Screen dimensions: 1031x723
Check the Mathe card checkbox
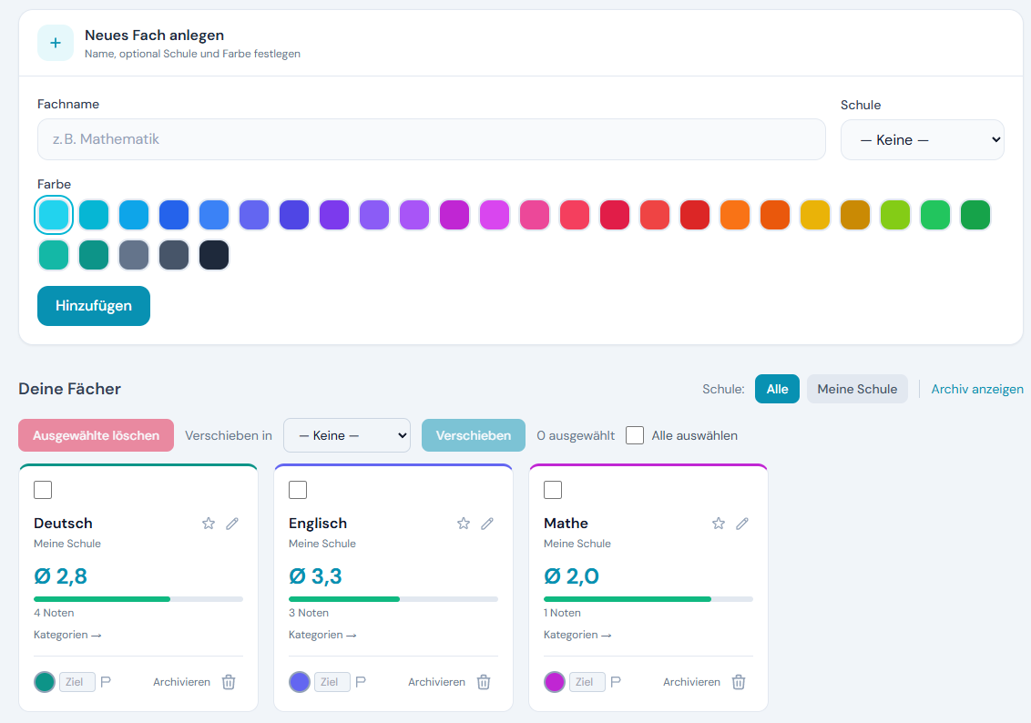pyautogui.click(x=553, y=490)
